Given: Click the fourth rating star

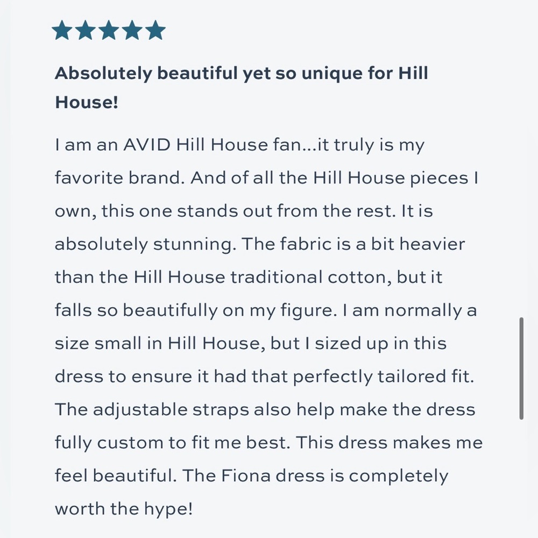Looking at the screenshot, I should [132, 30].
